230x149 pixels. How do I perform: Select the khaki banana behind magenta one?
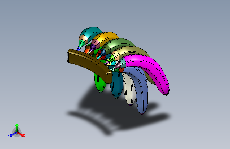coord(132,51)
